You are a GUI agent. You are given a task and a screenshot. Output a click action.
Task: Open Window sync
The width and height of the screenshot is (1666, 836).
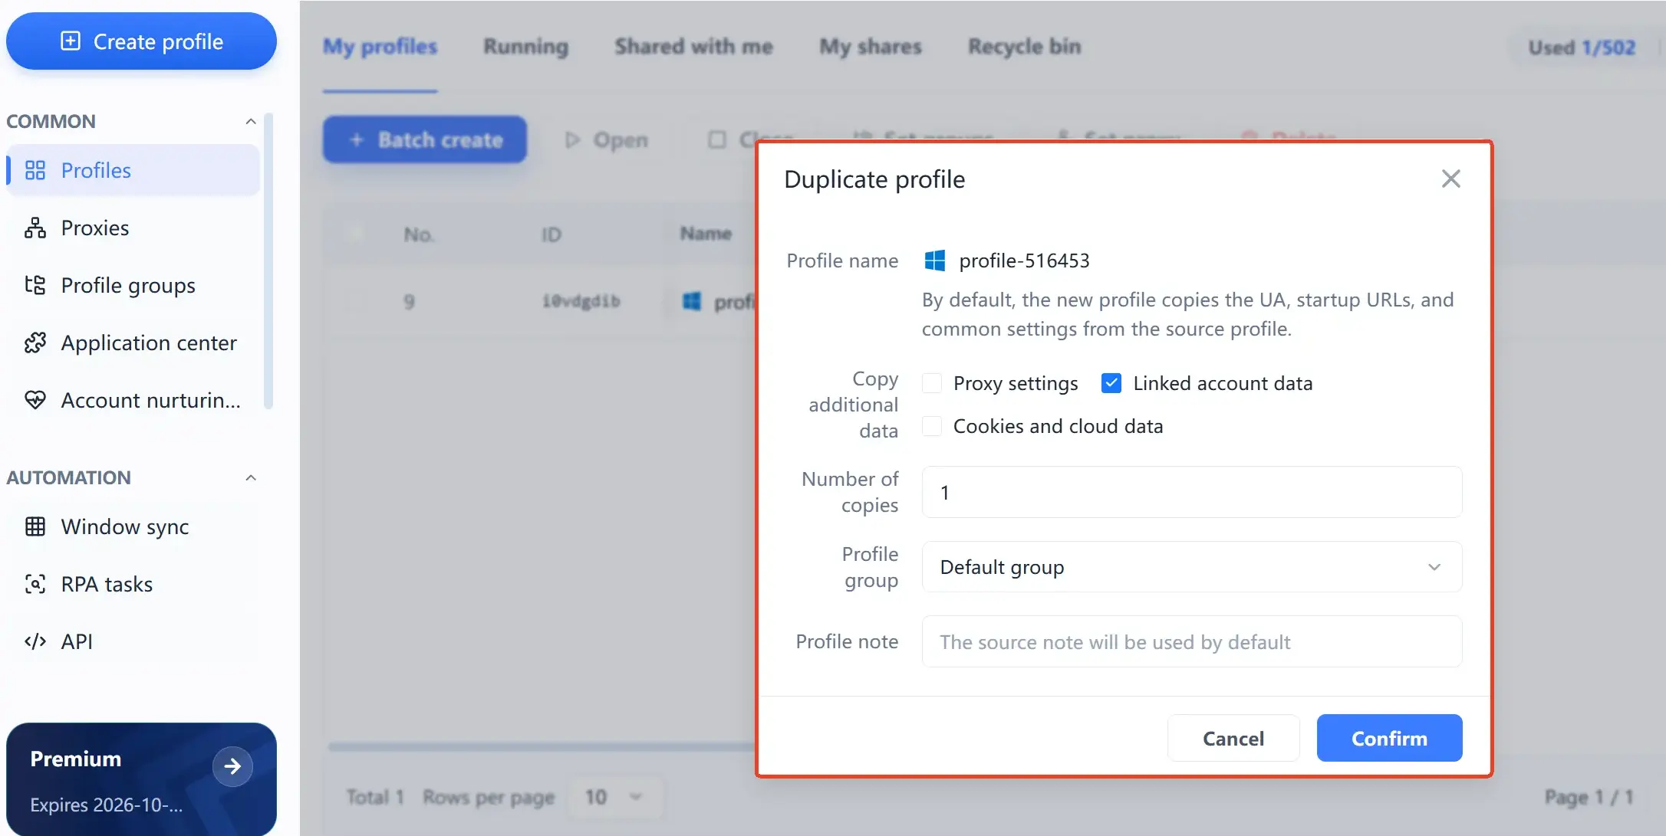click(133, 526)
